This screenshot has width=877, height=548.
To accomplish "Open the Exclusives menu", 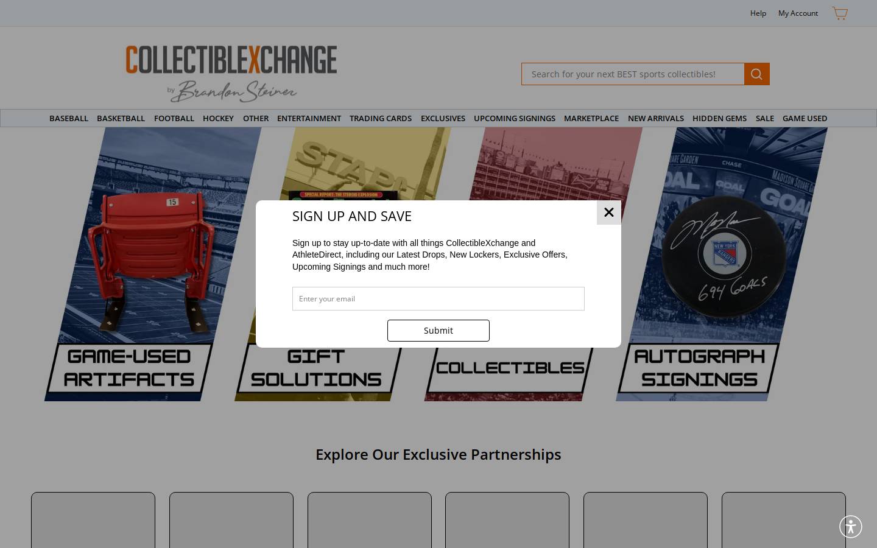I will (x=443, y=118).
